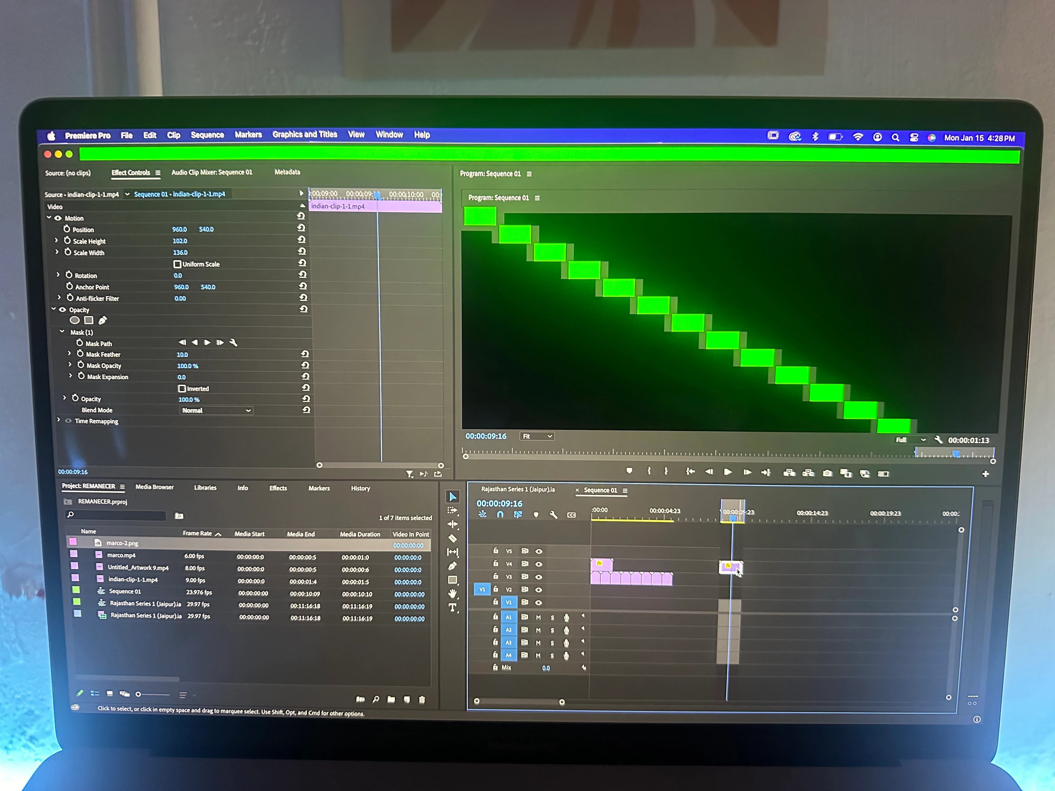1055x791 pixels.
Task: Open the Fit zoom level dropdown
Action: (x=537, y=436)
